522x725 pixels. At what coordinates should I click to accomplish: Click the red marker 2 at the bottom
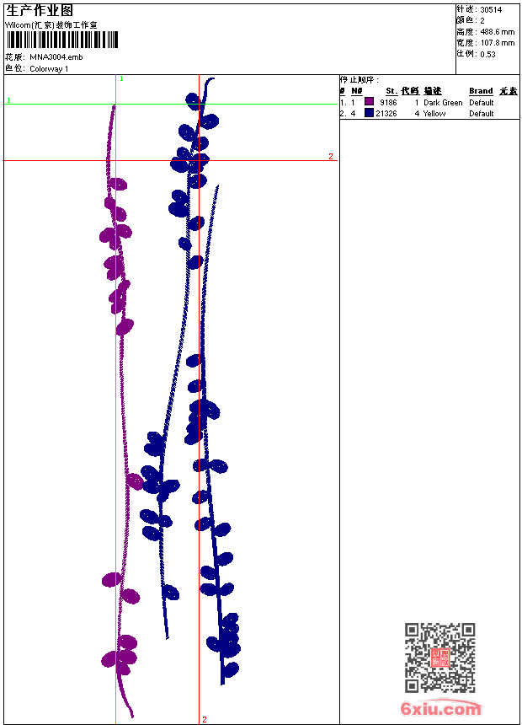click(x=205, y=719)
